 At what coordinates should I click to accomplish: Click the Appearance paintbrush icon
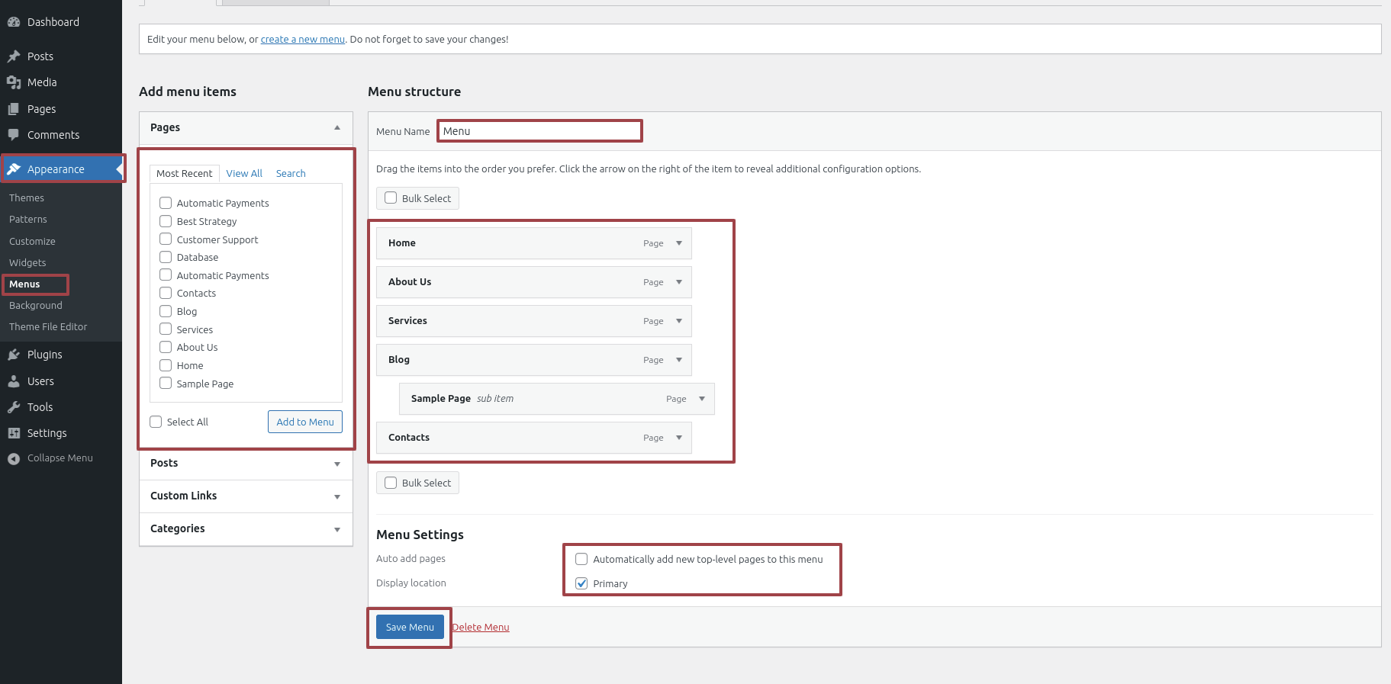tap(14, 169)
